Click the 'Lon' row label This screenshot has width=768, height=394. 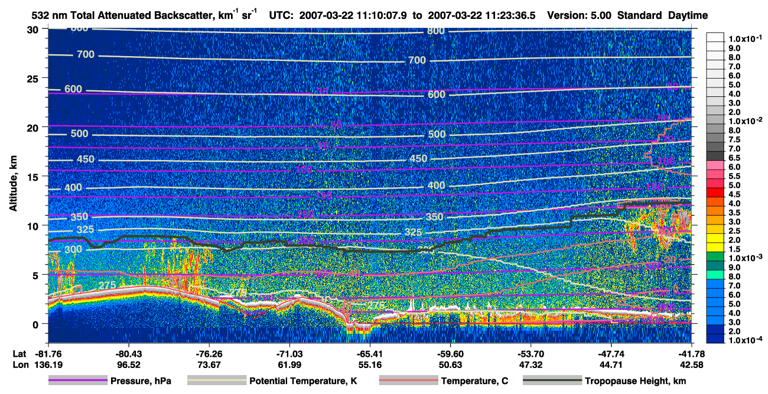pos(19,364)
